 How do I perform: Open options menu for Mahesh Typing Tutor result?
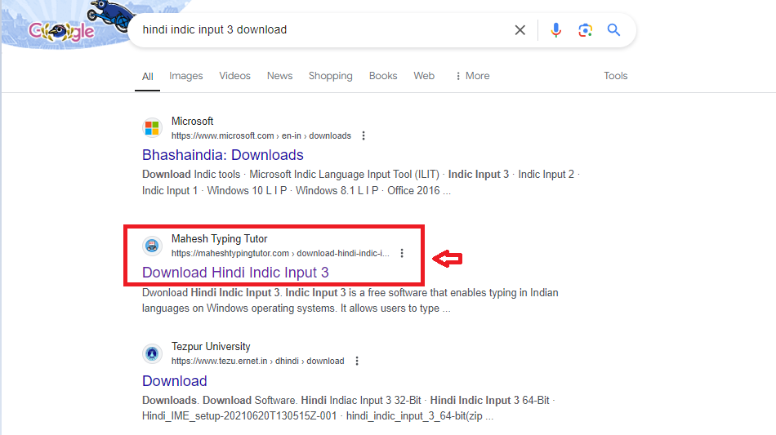402,253
